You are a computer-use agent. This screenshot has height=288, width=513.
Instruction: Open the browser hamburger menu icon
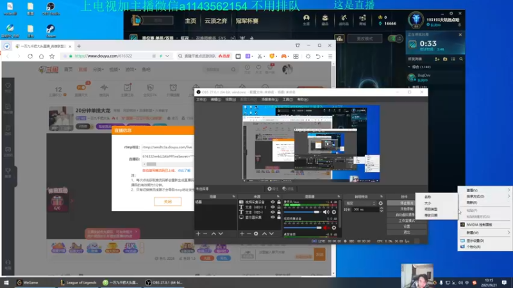click(330, 56)
